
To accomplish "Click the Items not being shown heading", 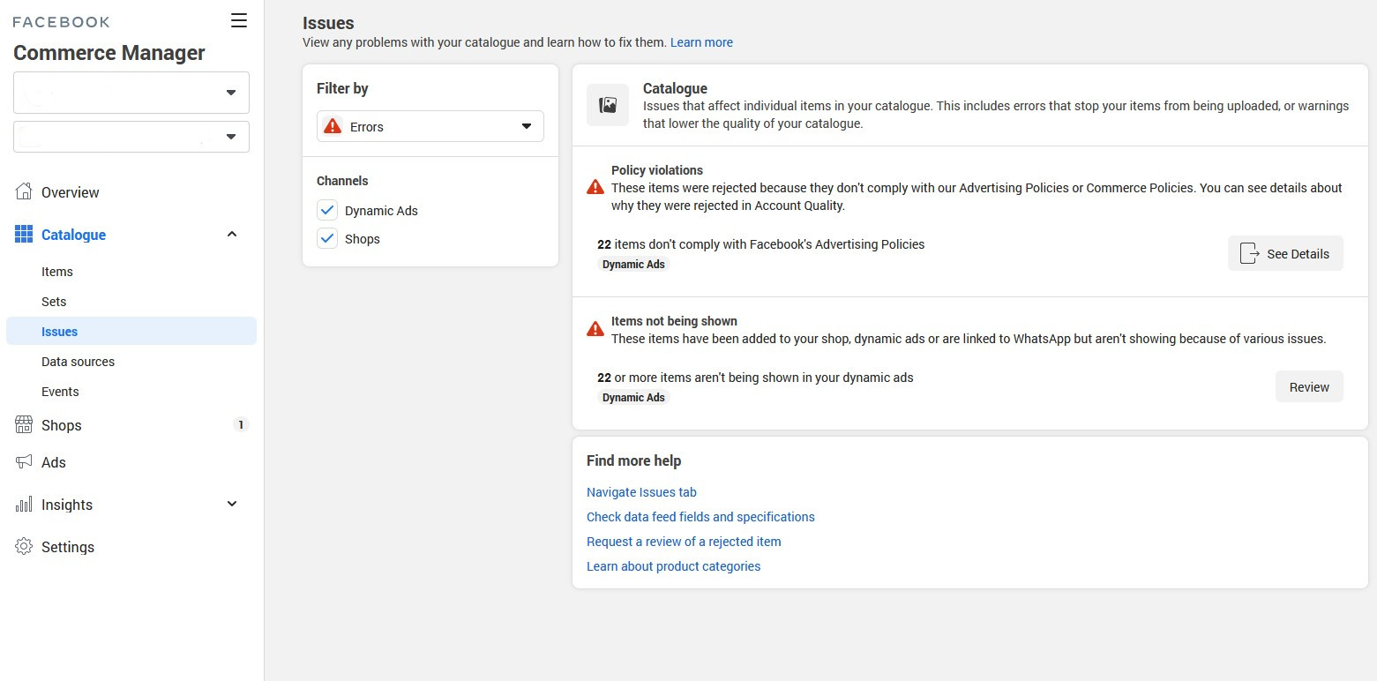I will click(674, 321).
